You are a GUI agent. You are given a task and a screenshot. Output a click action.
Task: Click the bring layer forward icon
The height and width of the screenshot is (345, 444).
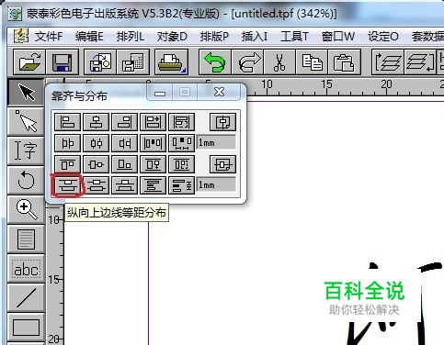[x=388, y=62]
